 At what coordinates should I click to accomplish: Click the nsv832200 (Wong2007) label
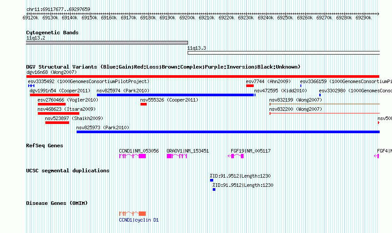[x=296, y=109]
